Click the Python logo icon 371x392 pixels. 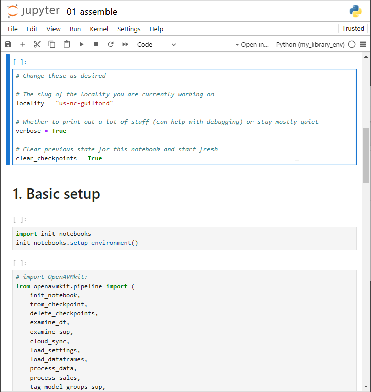(x=355, y=11)
